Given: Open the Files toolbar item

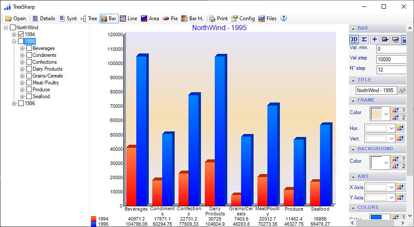Looking at the screenshot, I should coord(267,19).
